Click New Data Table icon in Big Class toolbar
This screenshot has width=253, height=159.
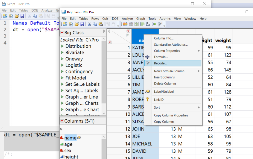click(x=65, y=24)
